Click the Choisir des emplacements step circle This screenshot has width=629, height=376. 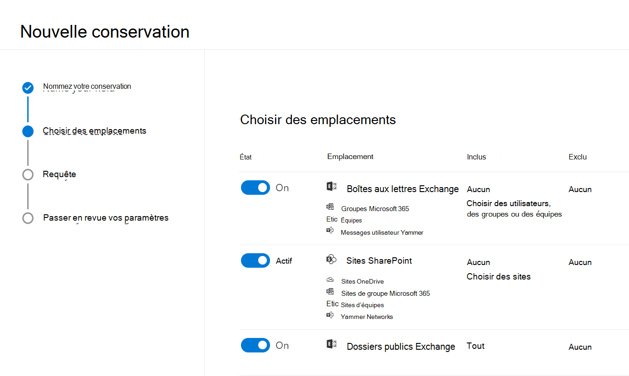tap(28, 131)
